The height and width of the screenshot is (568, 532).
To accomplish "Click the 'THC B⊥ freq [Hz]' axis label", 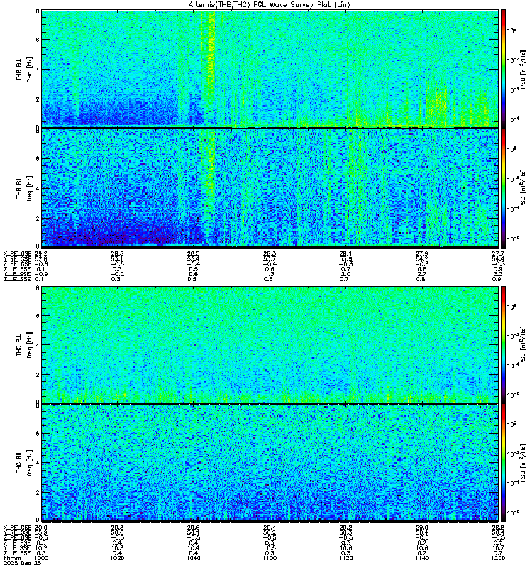I will pyautogui.click(x=24, y=345).
